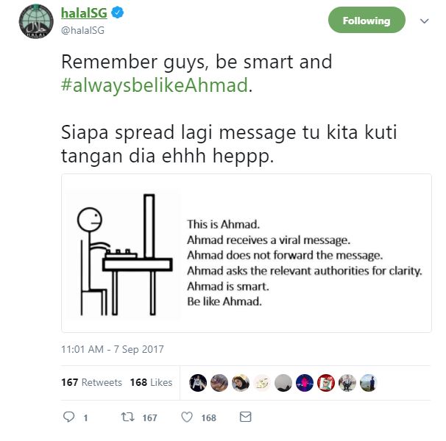View the 167 Retweets list
446x441 pixels.
tap(91, 382)
